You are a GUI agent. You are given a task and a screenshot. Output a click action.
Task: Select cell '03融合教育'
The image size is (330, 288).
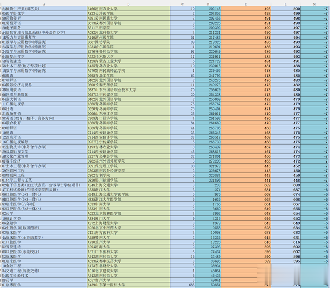44,123
